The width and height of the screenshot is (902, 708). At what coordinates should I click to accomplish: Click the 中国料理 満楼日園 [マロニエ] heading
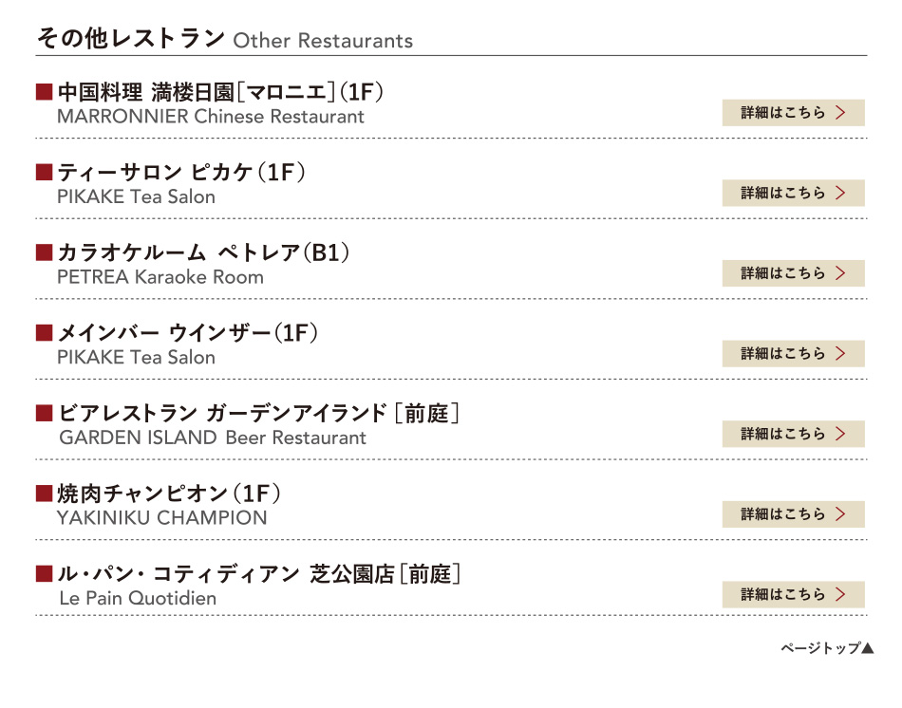pyautogui.click(x=220, y=92)
